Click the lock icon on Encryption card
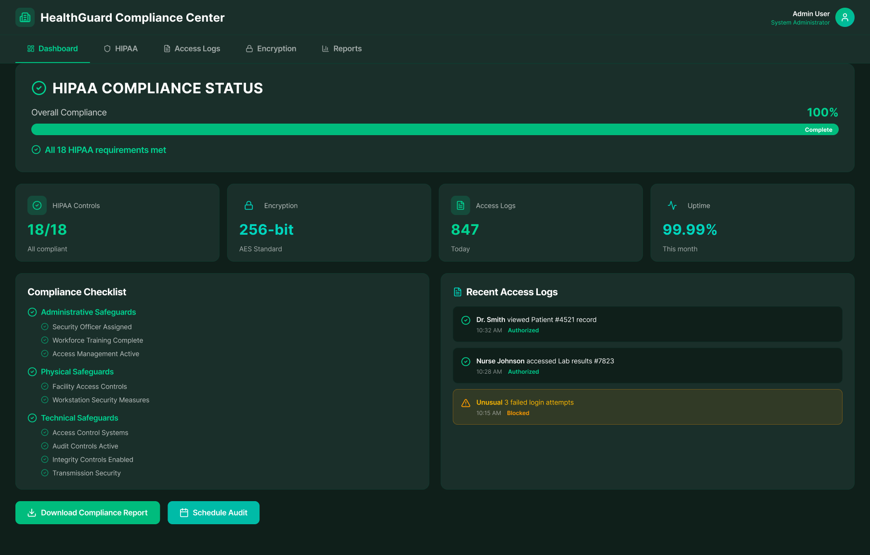The height and width of the screenshot is (555, 870). point(248,205)
